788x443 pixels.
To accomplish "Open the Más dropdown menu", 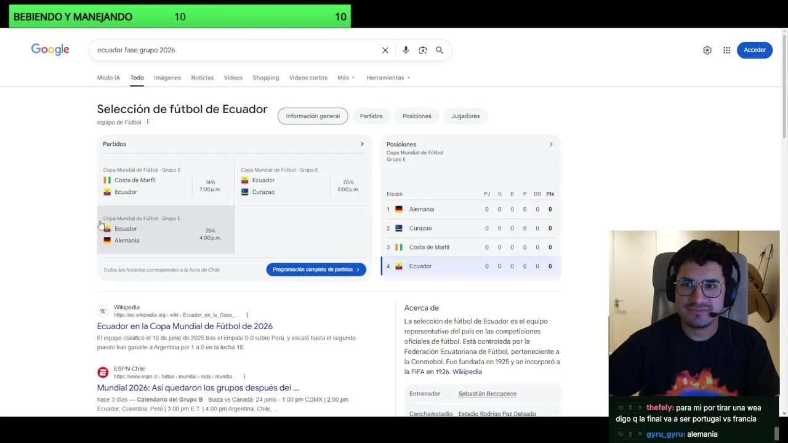I will pyautogui.click(x=346, y=78).
